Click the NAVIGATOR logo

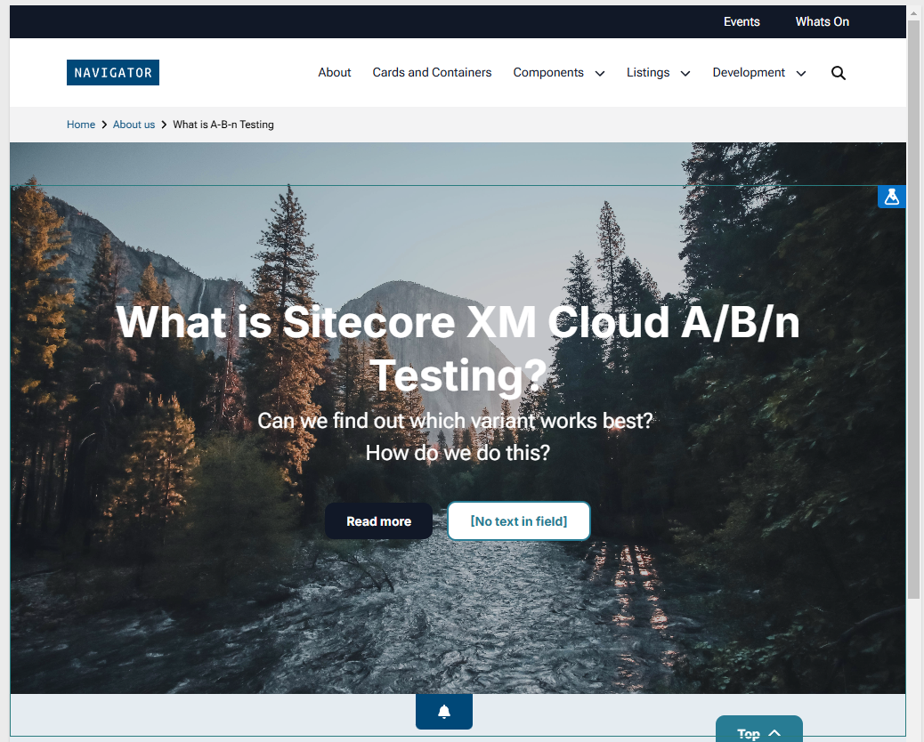point(112,72)
